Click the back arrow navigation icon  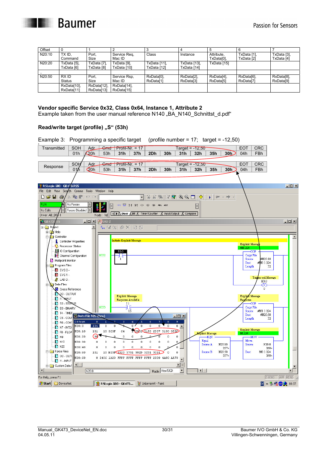coord(217,197)
